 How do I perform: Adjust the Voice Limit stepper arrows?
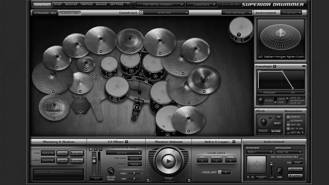[x=220, y=172]
